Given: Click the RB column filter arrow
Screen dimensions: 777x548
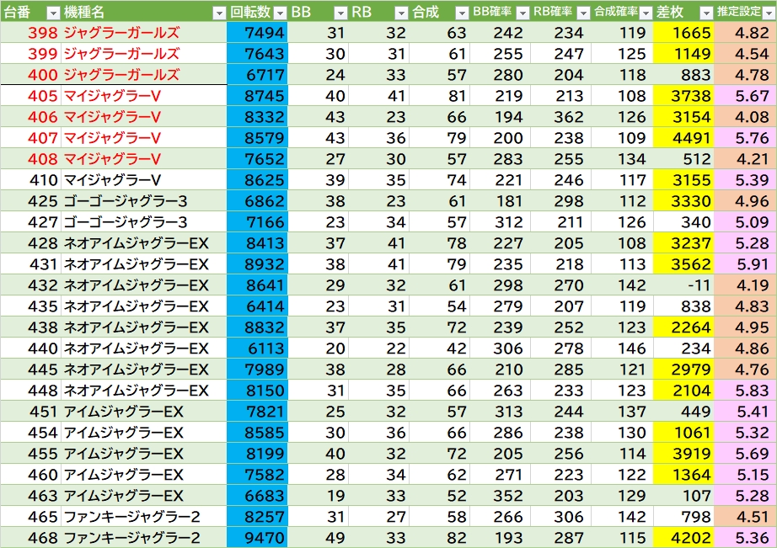Looking at the screenshot, I should point(402,13).
